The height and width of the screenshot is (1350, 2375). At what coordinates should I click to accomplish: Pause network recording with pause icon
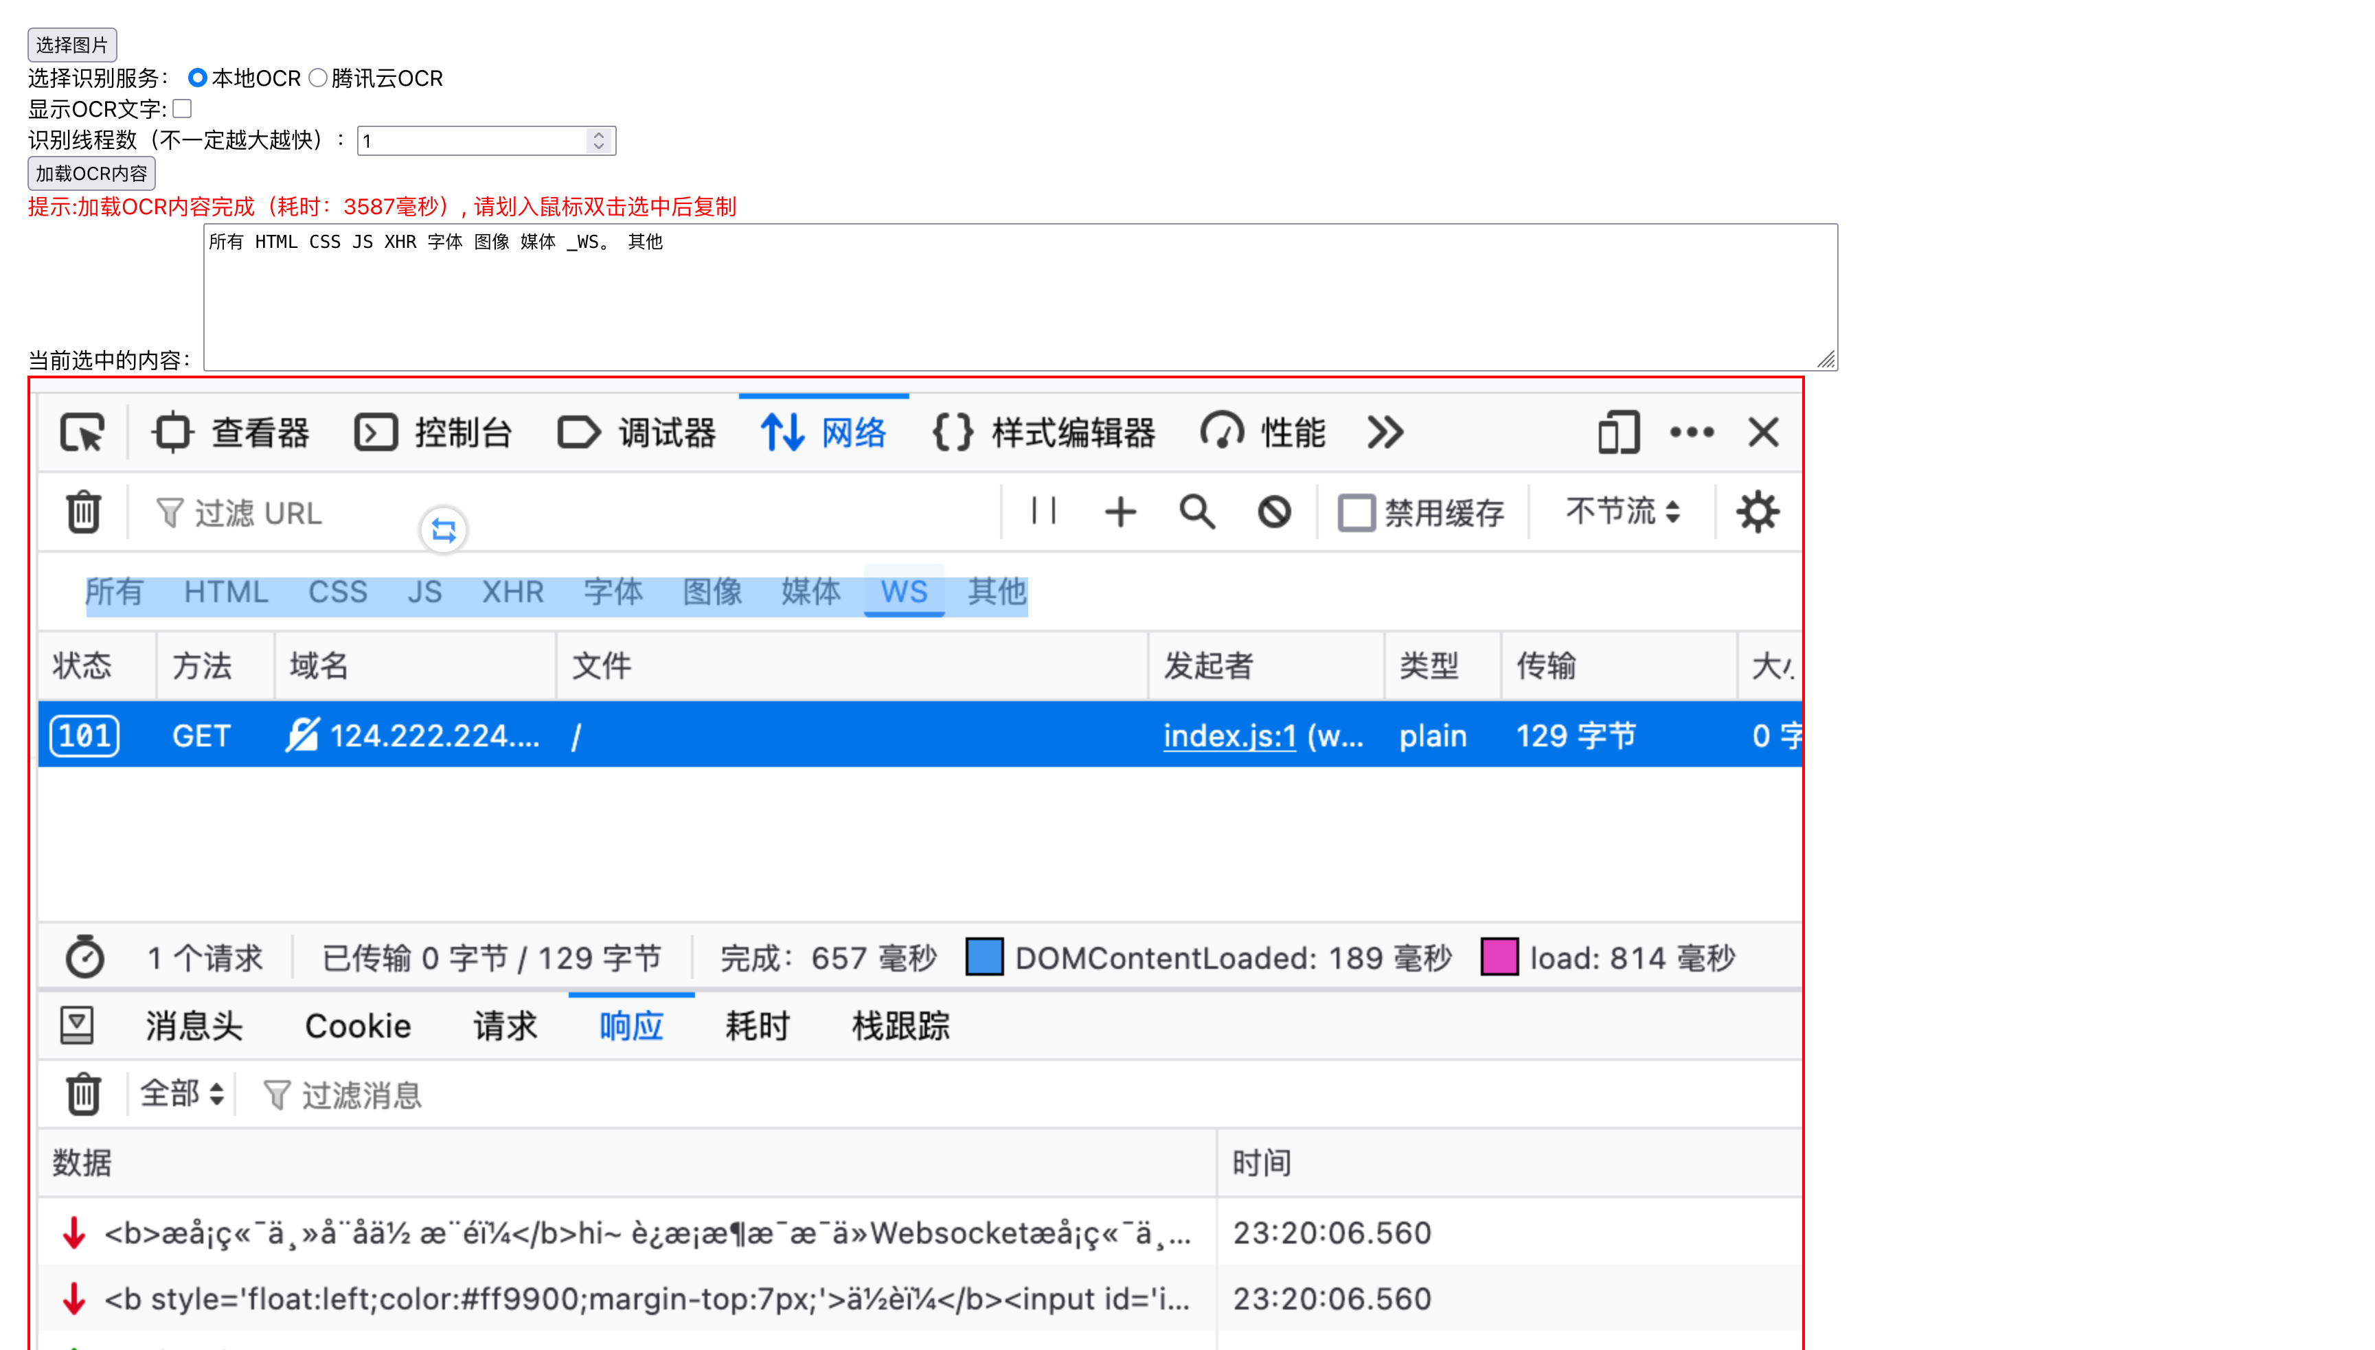1043,511
